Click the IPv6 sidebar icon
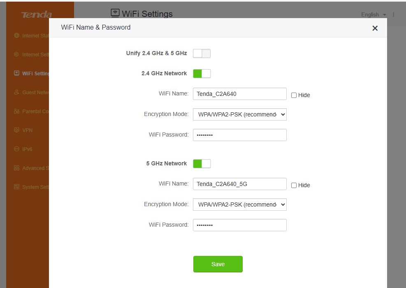 click(16, 149)
